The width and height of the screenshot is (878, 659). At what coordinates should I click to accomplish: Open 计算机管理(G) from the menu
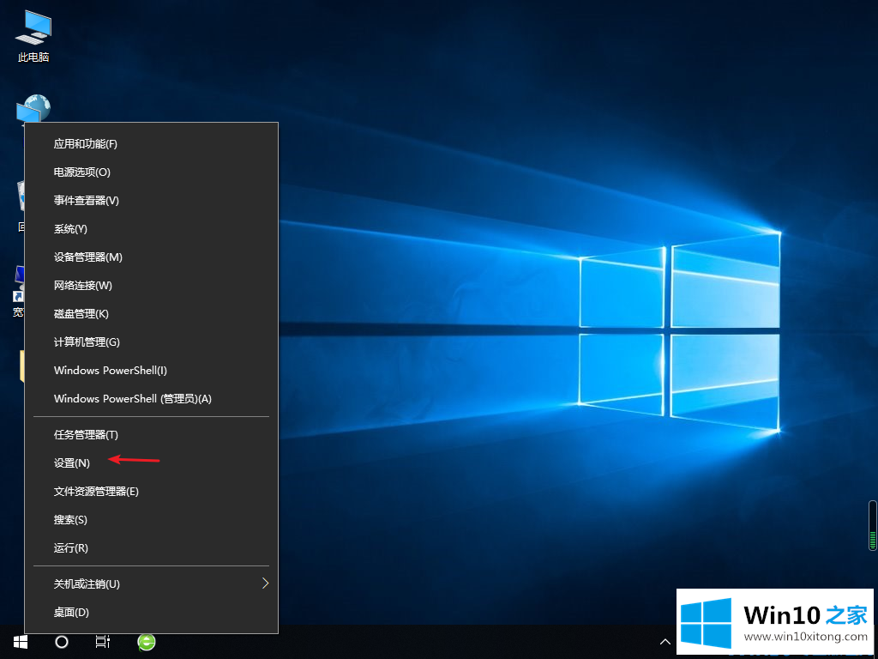coord(151,342)
